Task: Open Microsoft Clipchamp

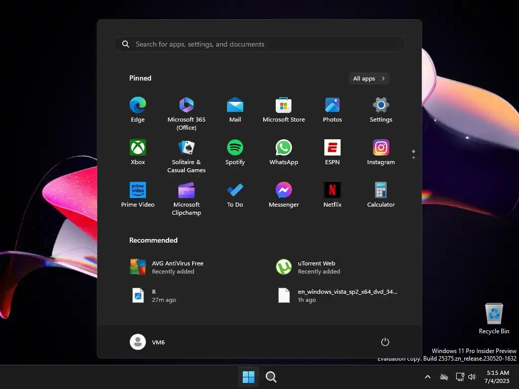Action: pyautogui.click(x=187, y=199)
